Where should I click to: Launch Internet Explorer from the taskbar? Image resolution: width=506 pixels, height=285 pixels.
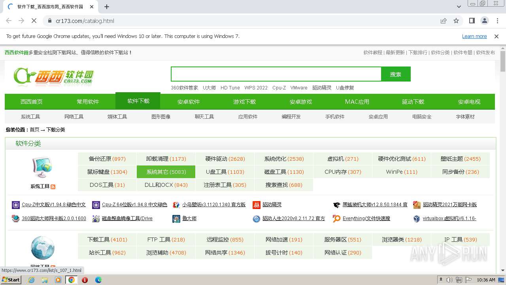click(31, 280)
